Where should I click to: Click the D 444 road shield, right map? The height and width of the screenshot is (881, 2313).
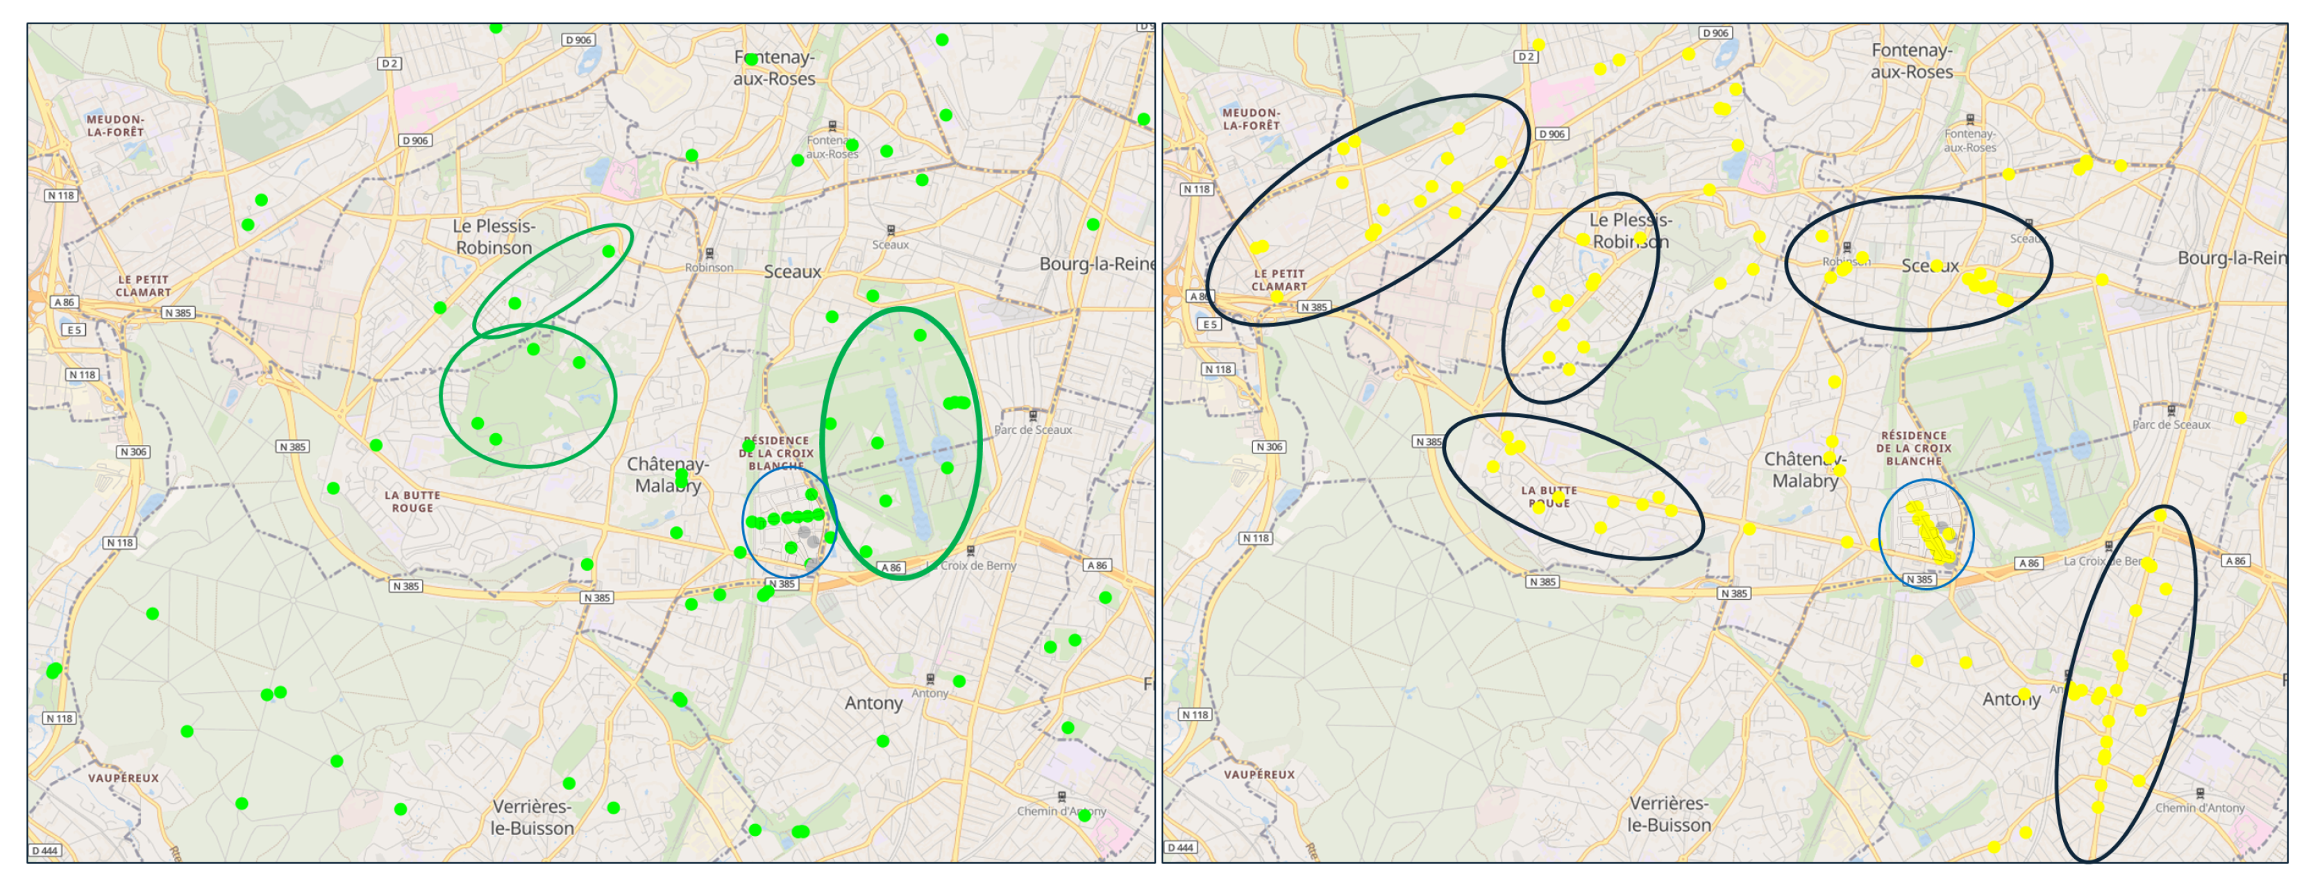[1180, 847]
